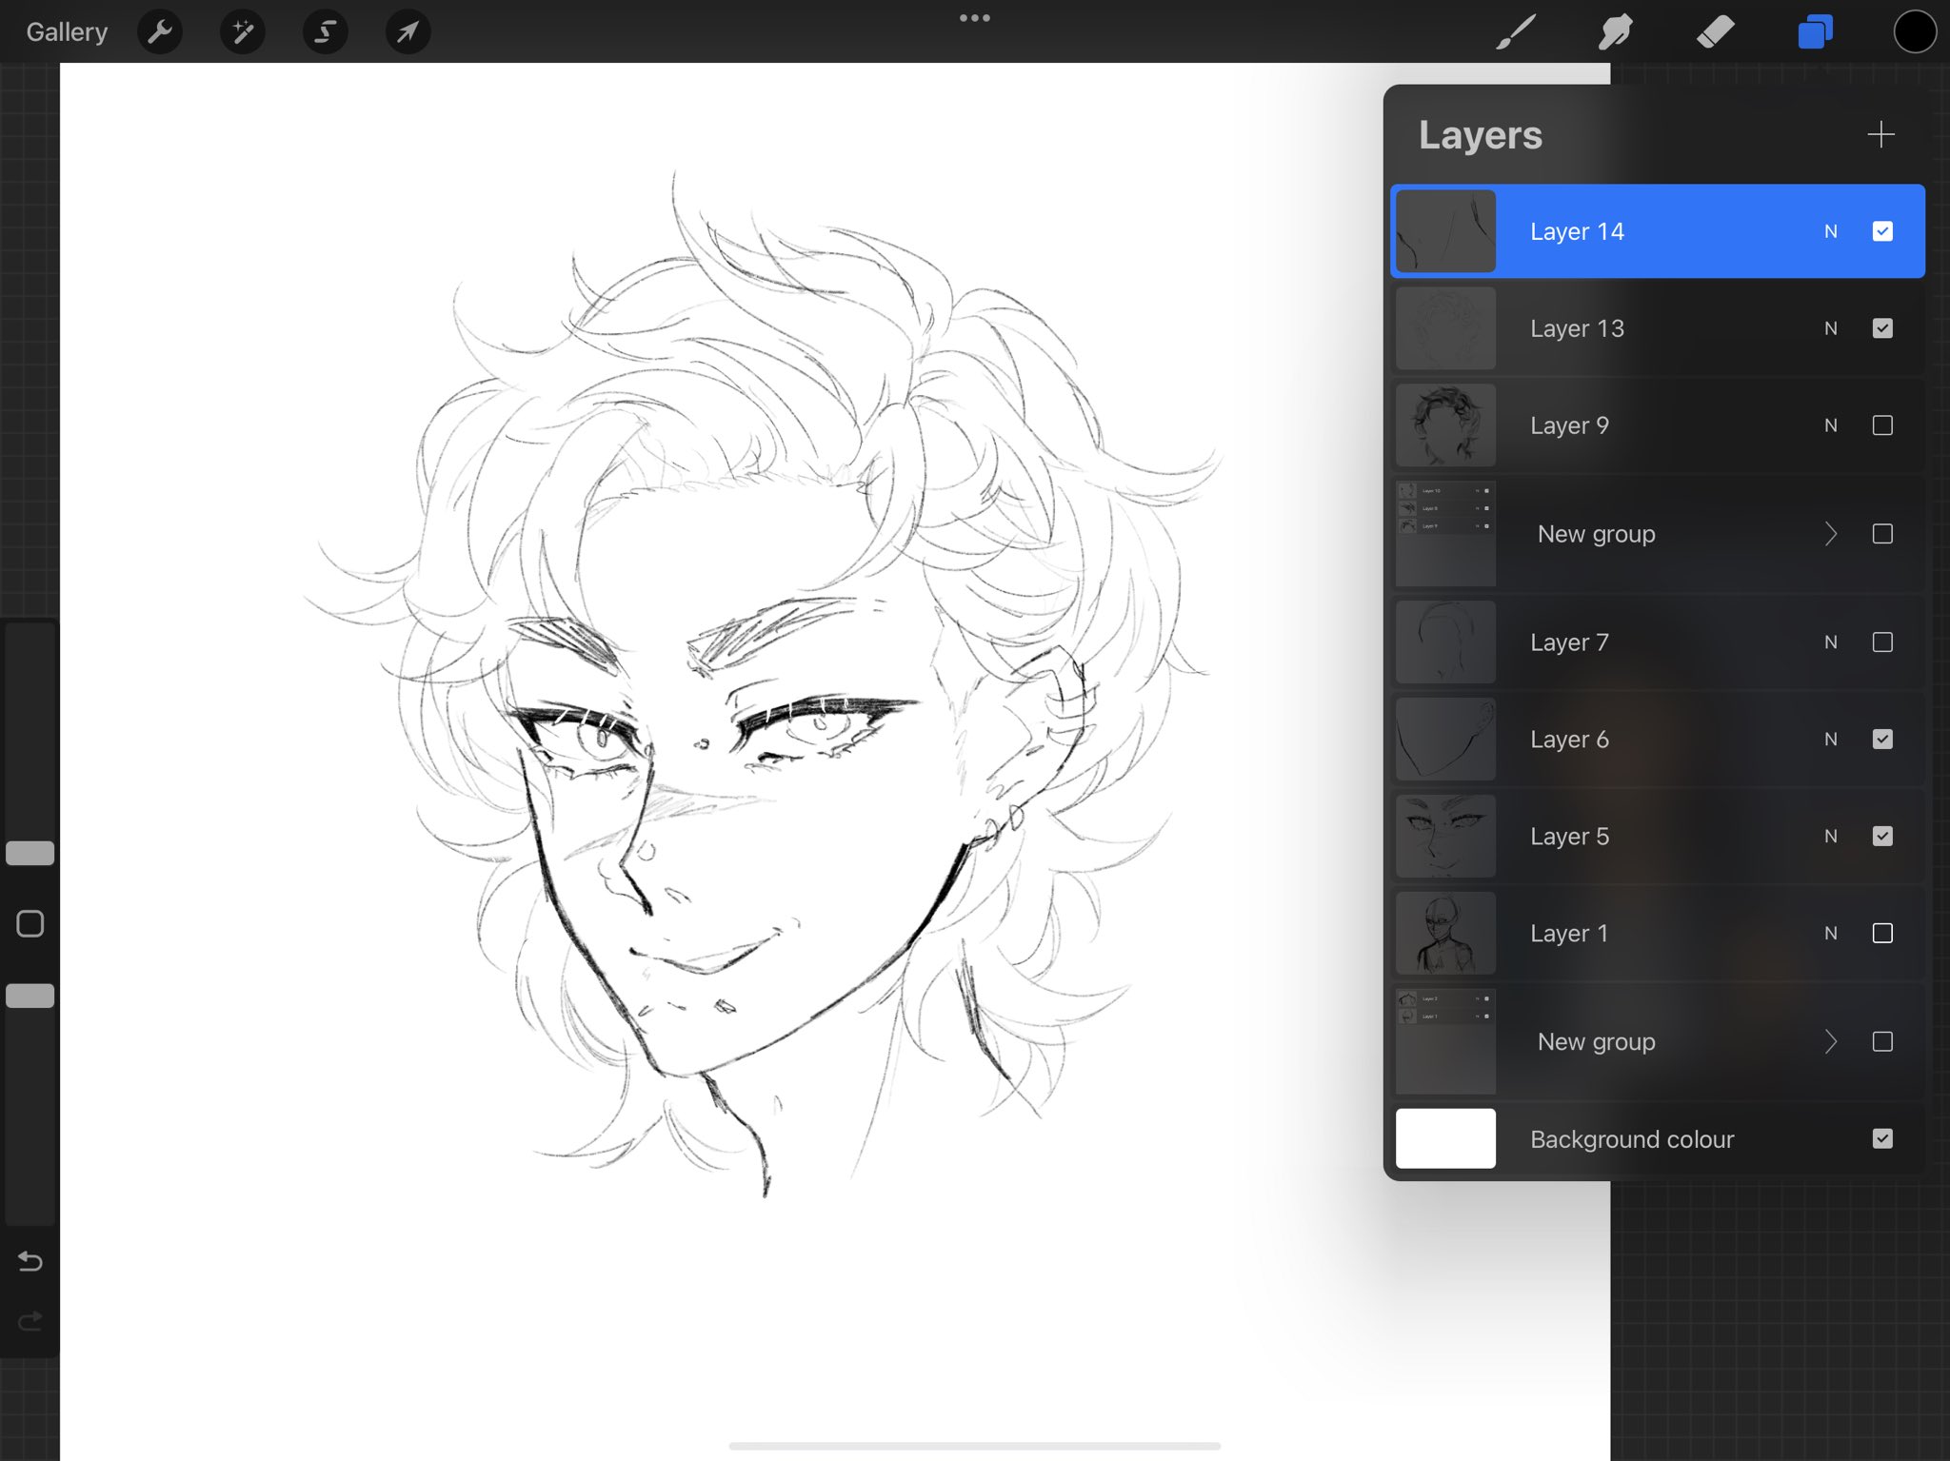The height and width of the screenshot is (1461, 1950).
Task: Tap the undo arrow button
Action: (x=30, y=1262)
